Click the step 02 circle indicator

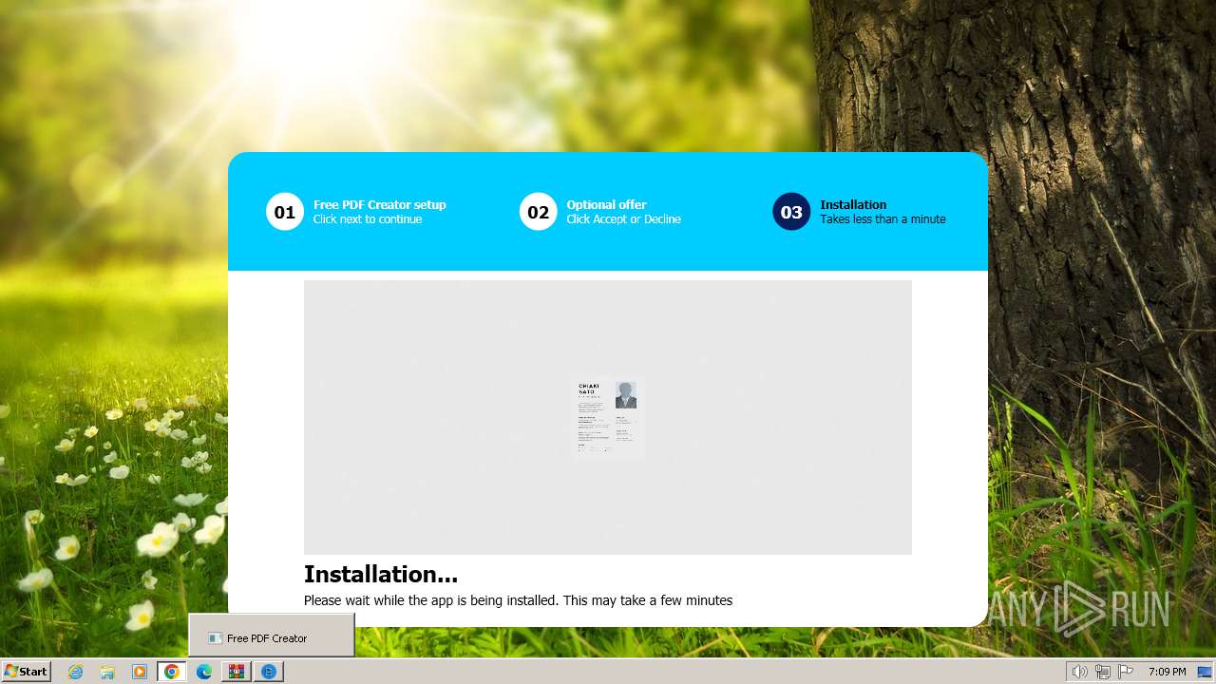tap(538, 212)
